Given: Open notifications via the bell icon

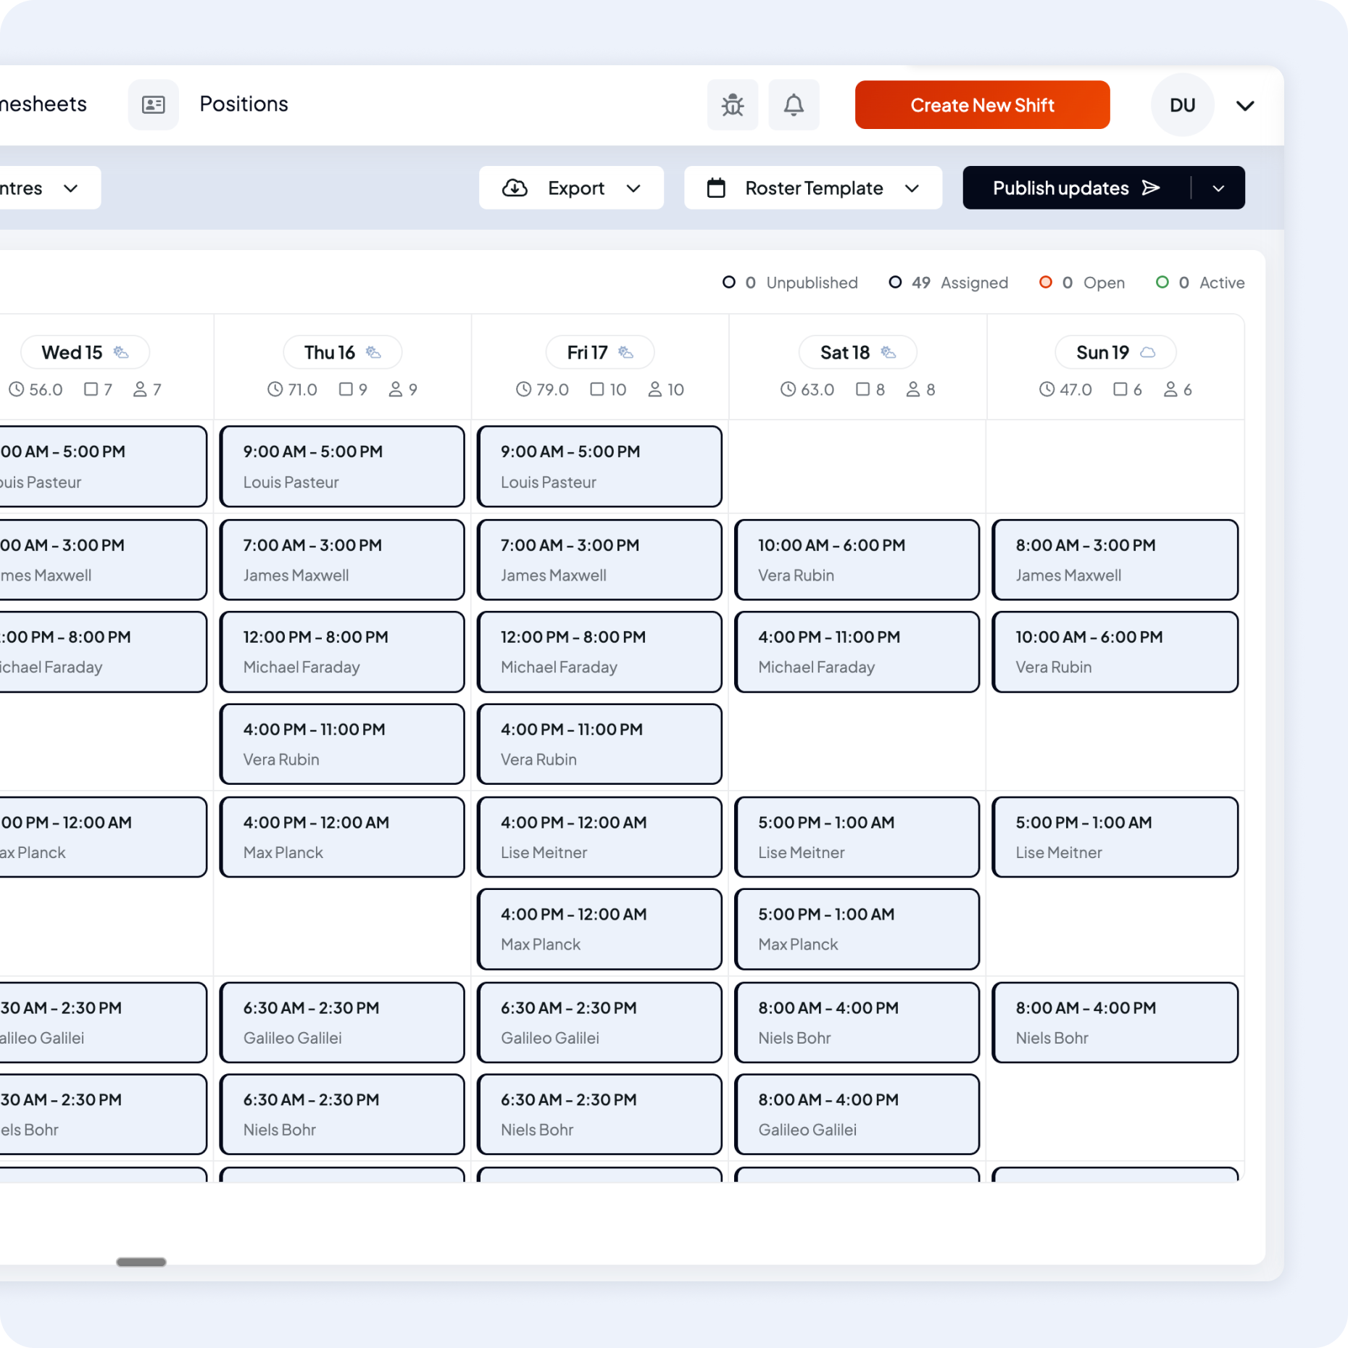Looking at the screenshot, I should pos(794,104).
